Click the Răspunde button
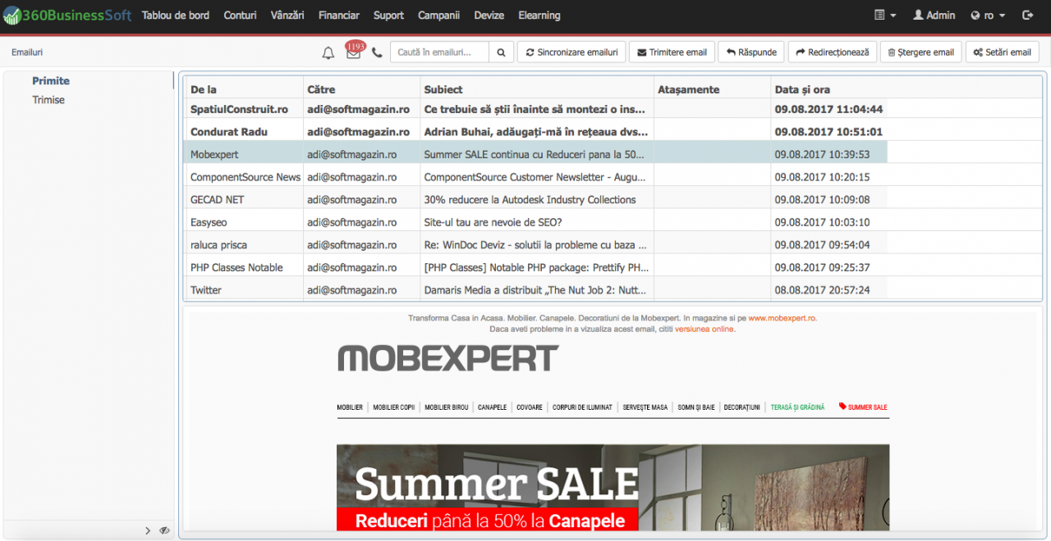 coord(751,52)
